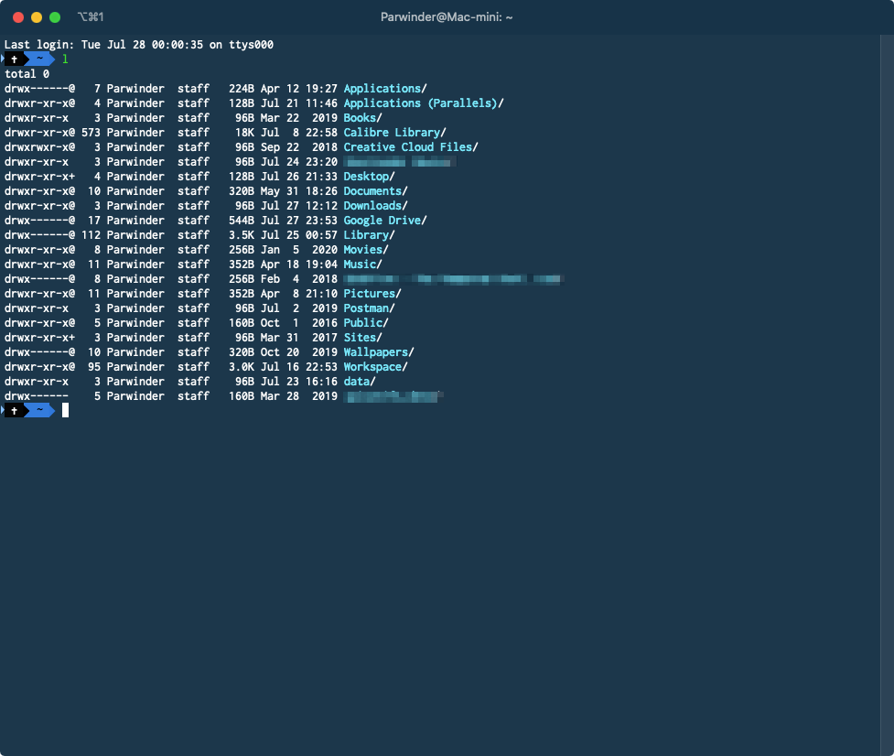Click the blue tilde segment on the last prompt
Screen dimensions: 894x756
pyautogui.click(x=39, y=411)
